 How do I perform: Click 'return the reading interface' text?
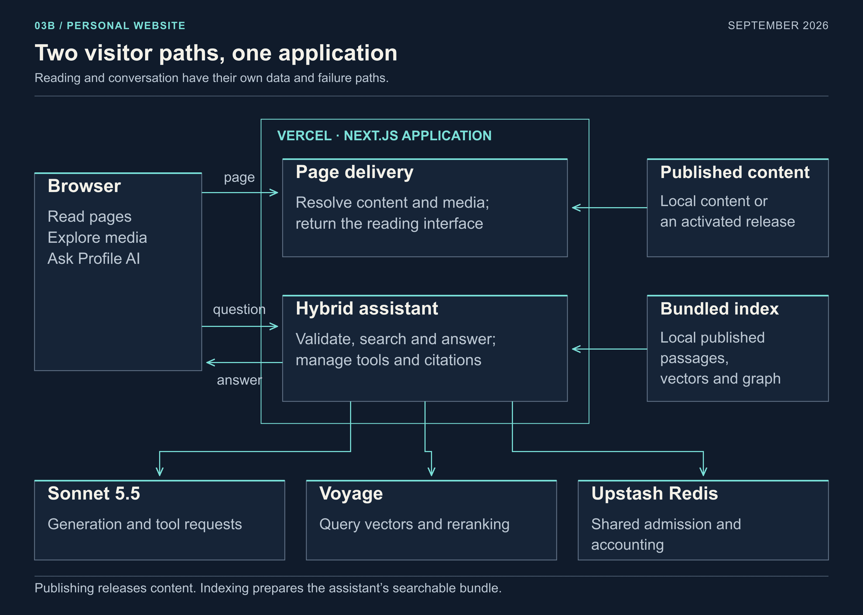tap(389, 224)
